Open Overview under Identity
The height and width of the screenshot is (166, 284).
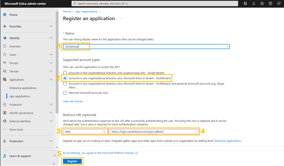pos(15,46)
